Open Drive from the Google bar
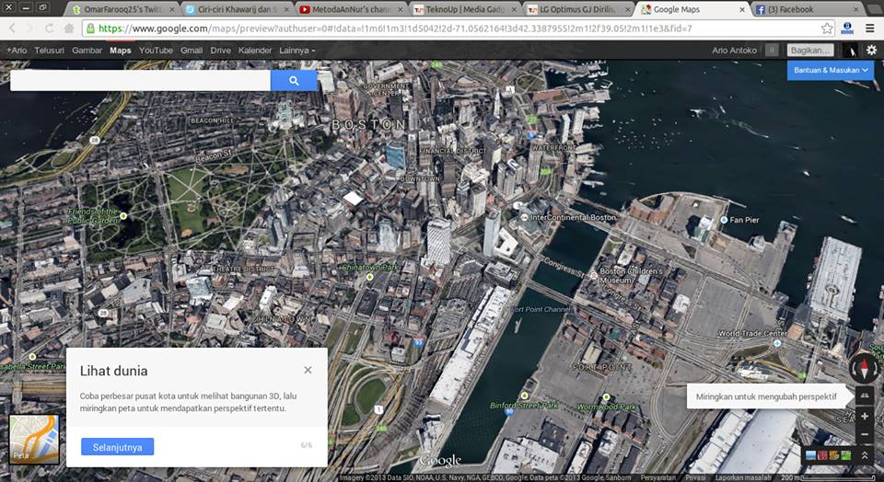Image resolution: width=884 pixels, height=482 pixels. [x=220, y=50]
